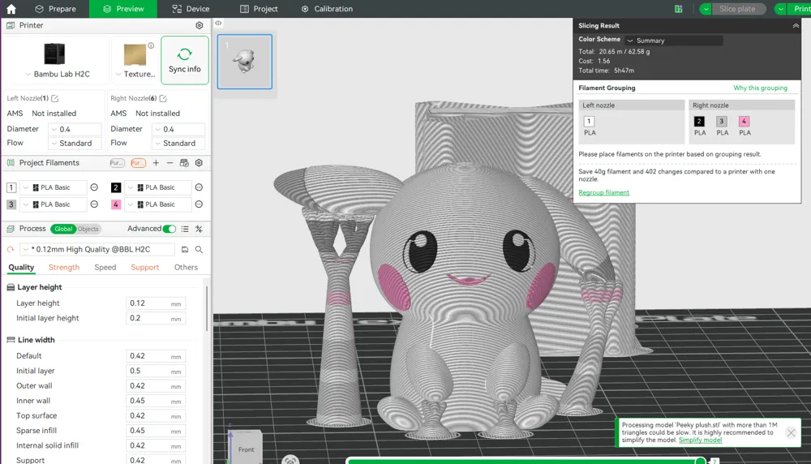Screen dimensions: 811x464
Task: Click the Initial layer height field
Action: [x=156, y=318]
